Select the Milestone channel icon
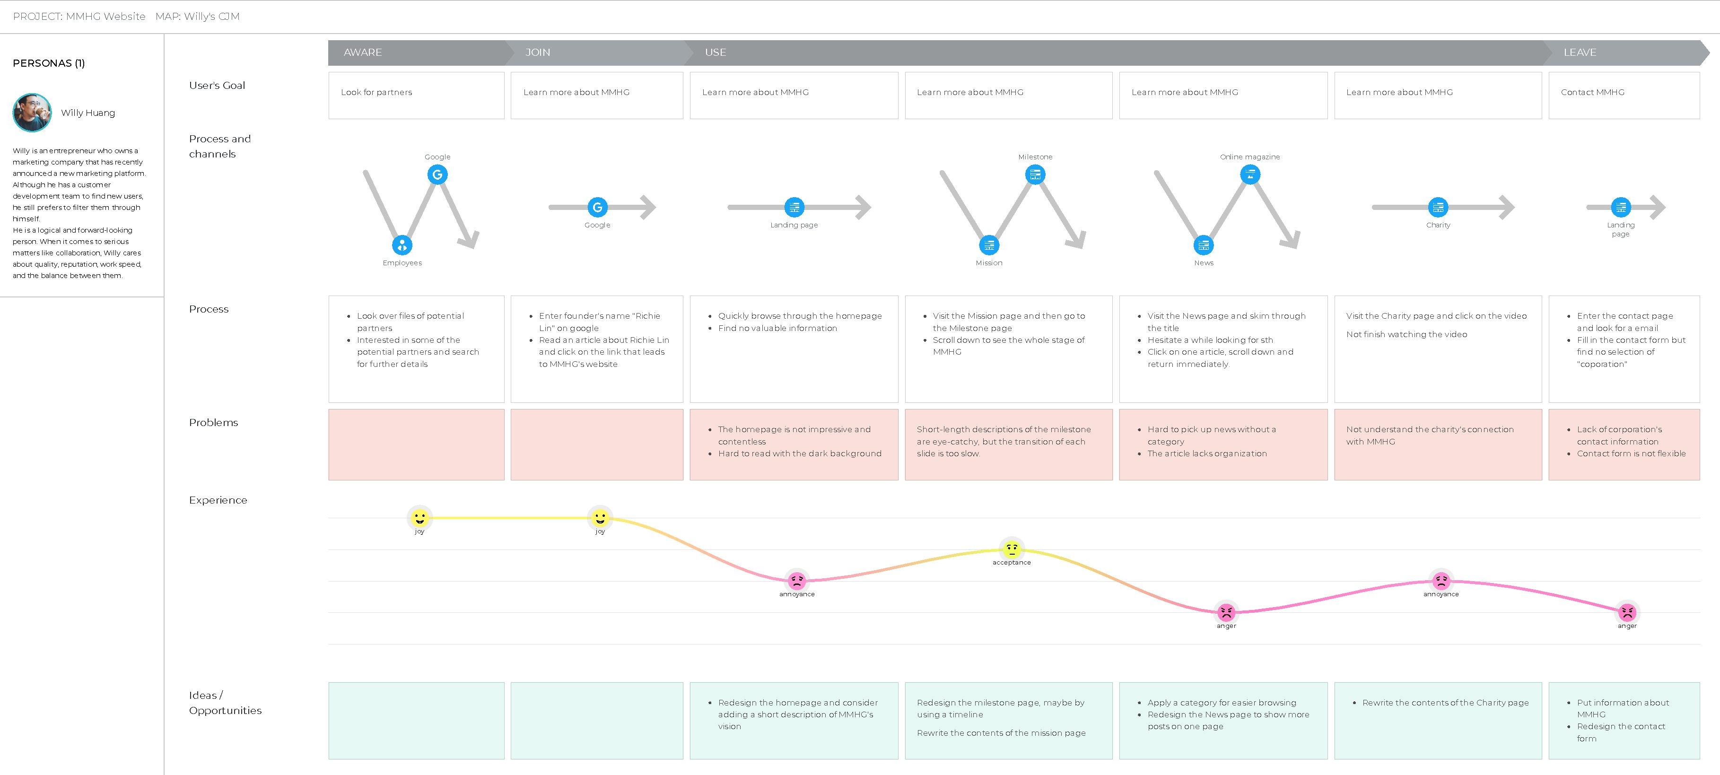The image size is (1720, 775). click(1035, 175)
